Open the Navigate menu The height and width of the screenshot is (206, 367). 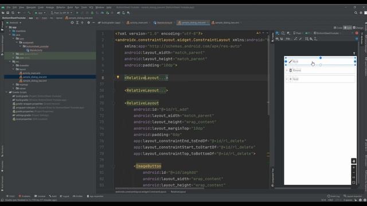31,7
